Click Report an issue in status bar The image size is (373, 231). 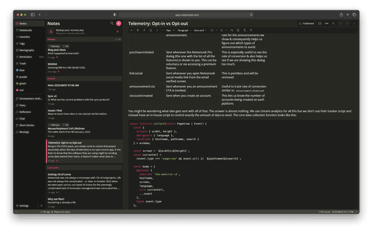(61, 212)
